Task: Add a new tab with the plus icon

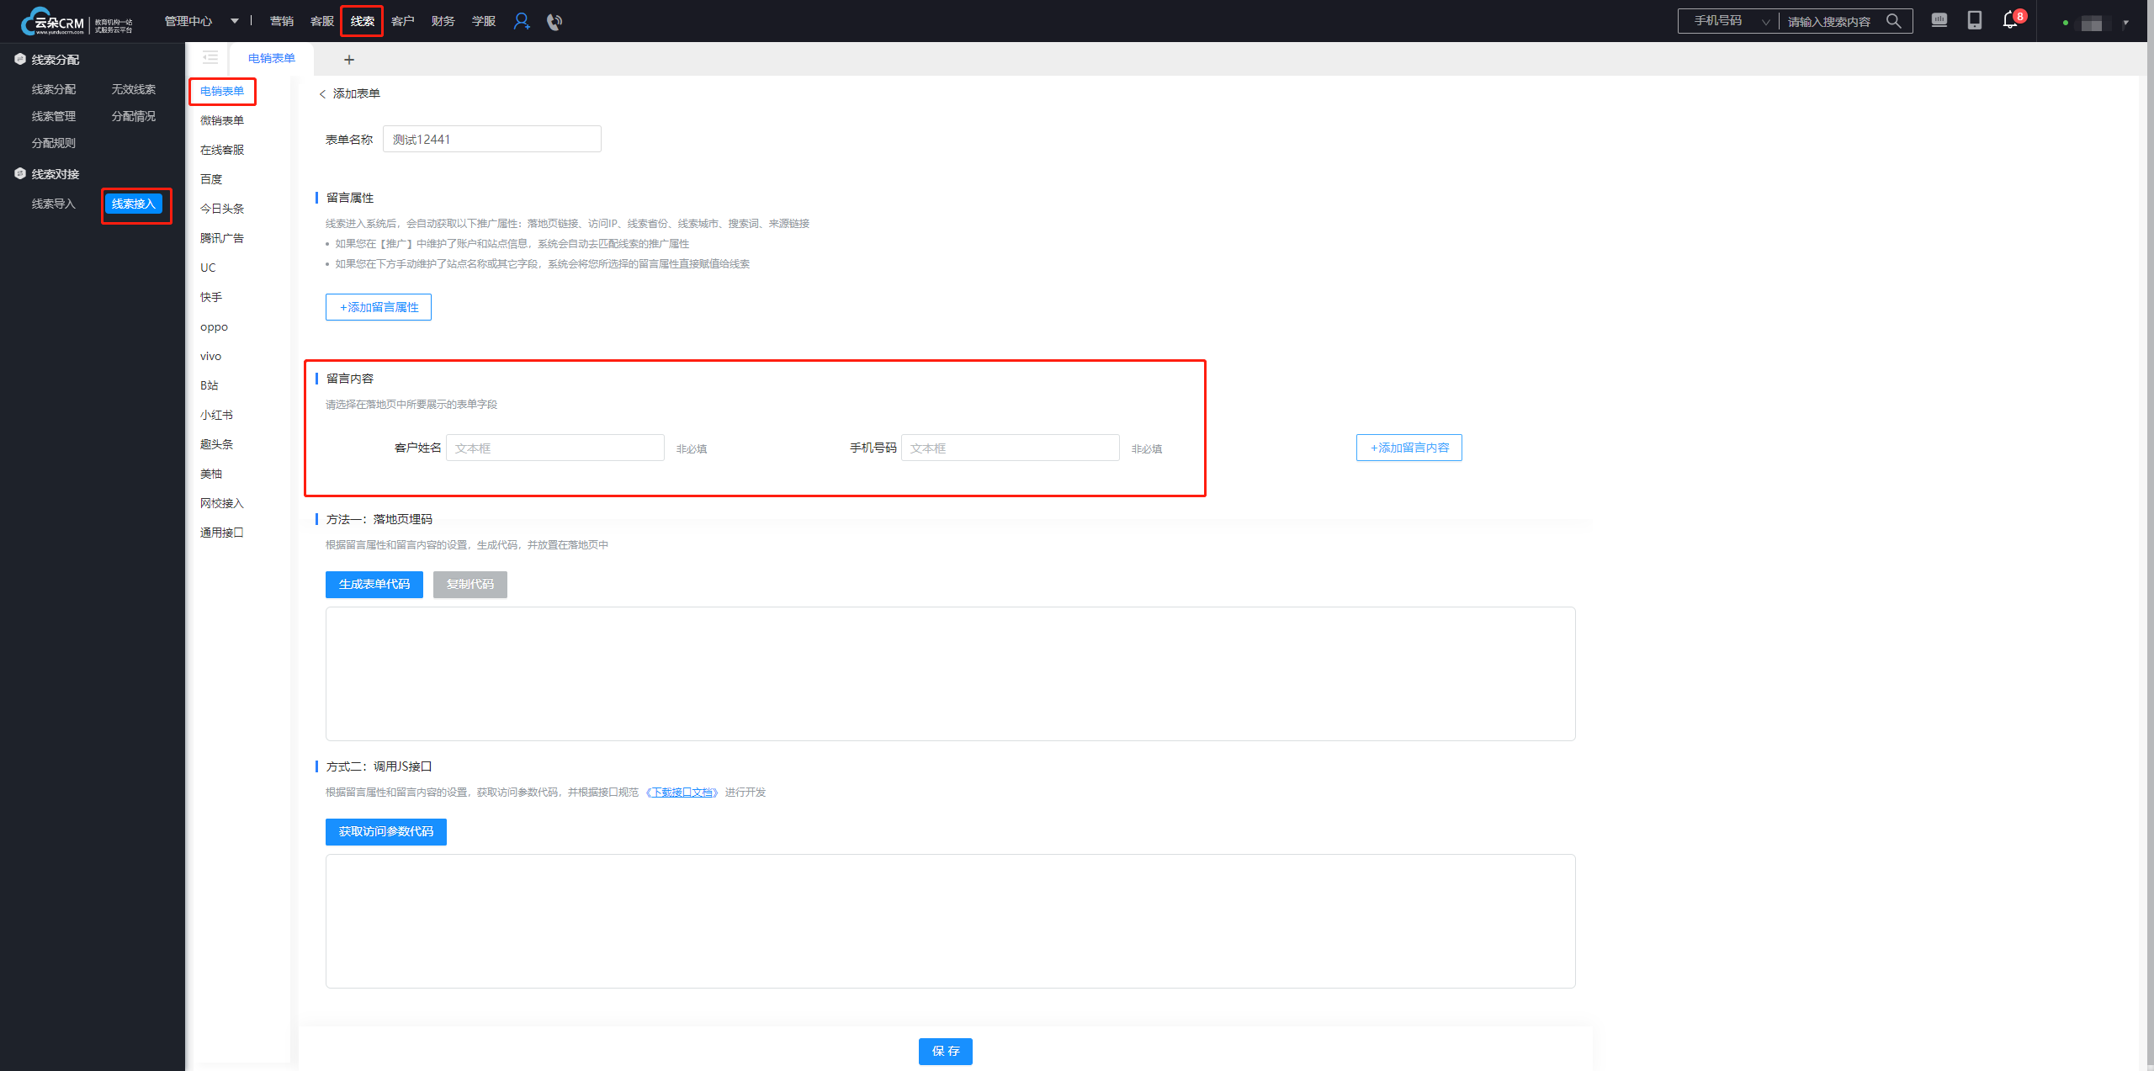Action: 348,60
